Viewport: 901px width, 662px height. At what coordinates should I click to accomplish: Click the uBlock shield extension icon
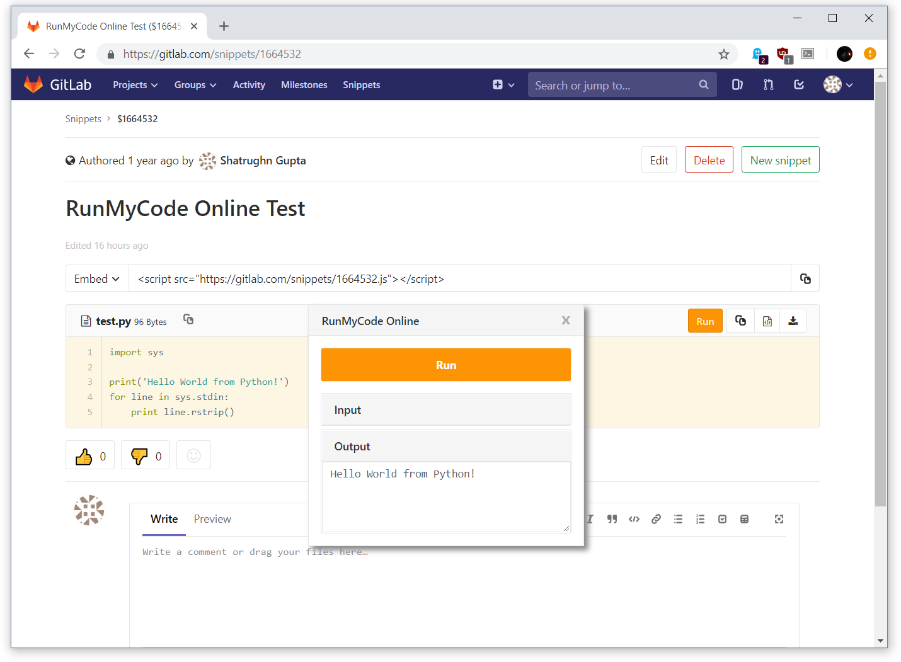click(x=784, y=55)
